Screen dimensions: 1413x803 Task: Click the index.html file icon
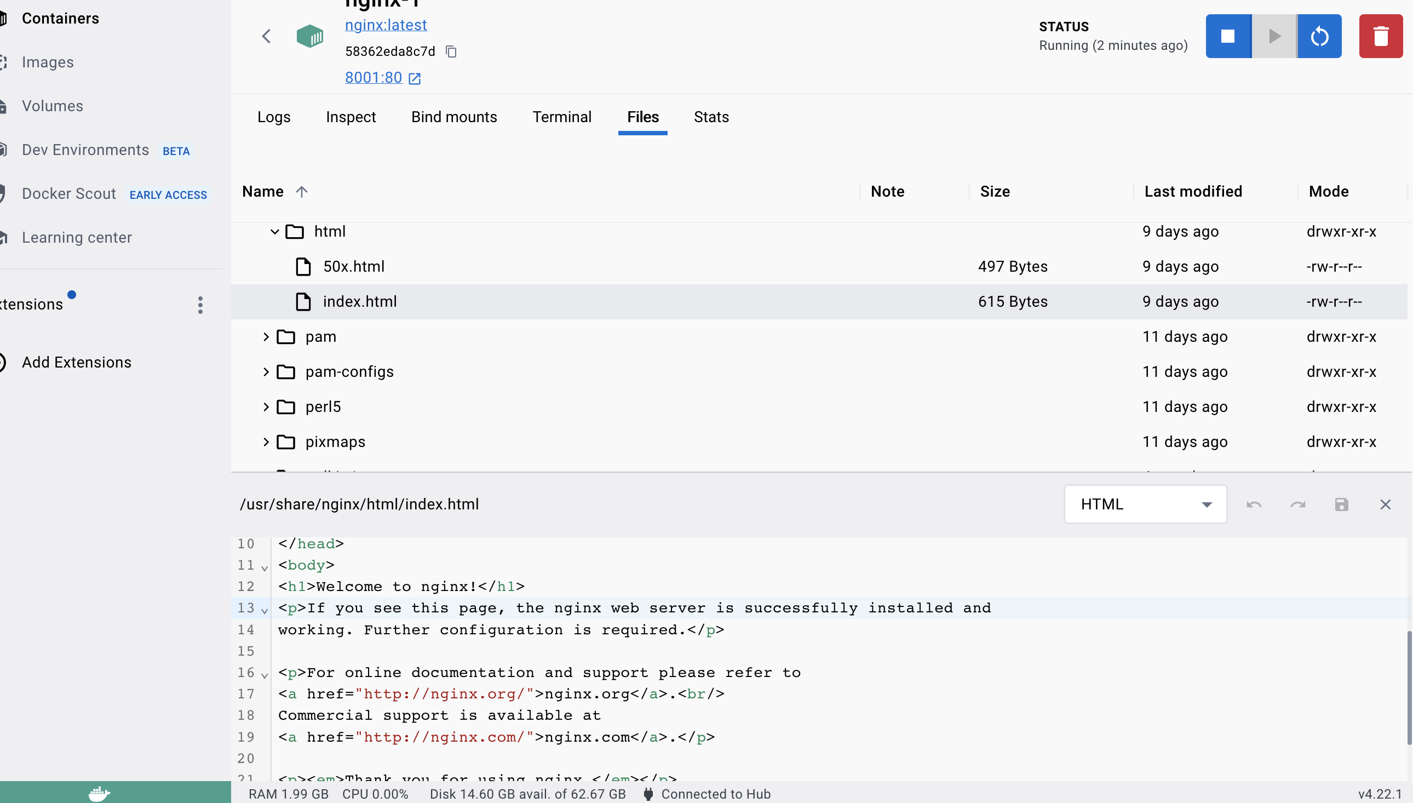[x=303, y=302]
